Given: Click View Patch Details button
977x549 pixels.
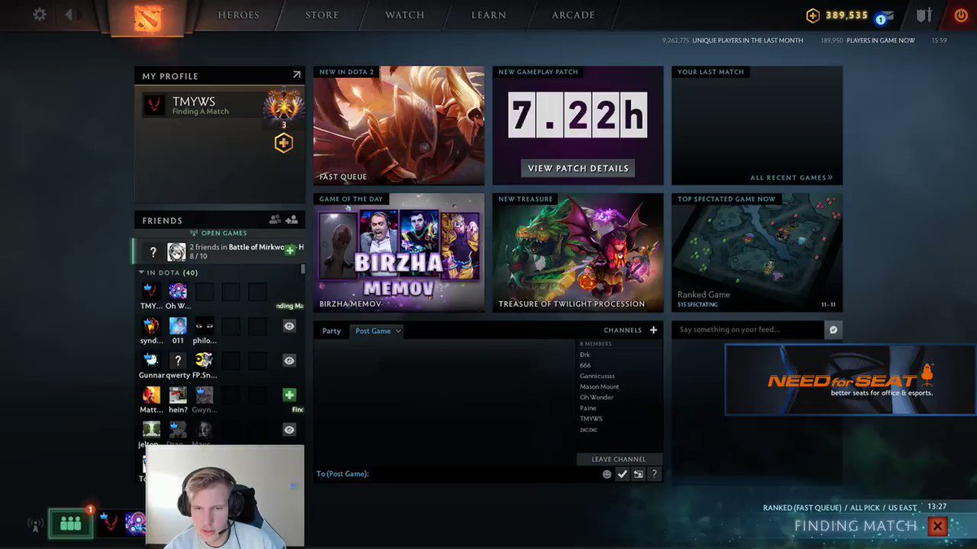Looking at the screenshot, I should [578, 168].
